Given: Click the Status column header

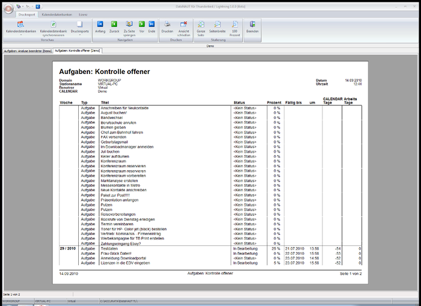Looking at the screenshot, I should coord(239,103).
